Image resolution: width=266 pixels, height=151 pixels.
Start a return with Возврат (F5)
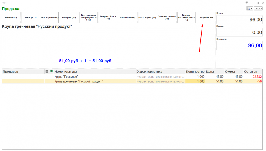(x=69, y=17)
